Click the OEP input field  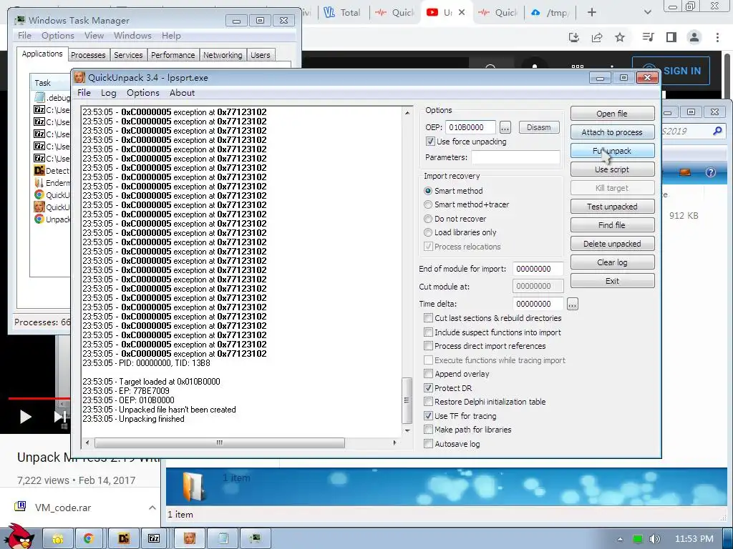point(470,127)
